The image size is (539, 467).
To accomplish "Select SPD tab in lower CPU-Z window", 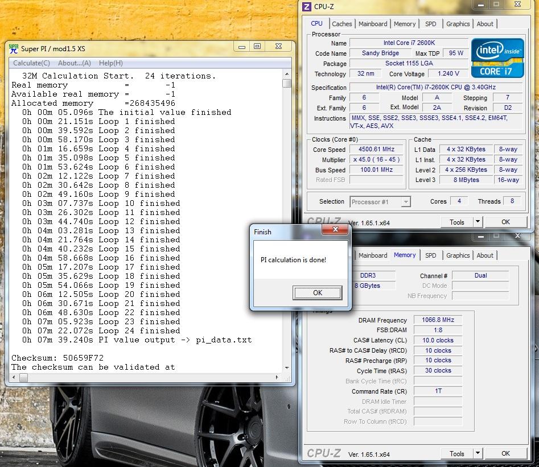I will click(430, 255).
